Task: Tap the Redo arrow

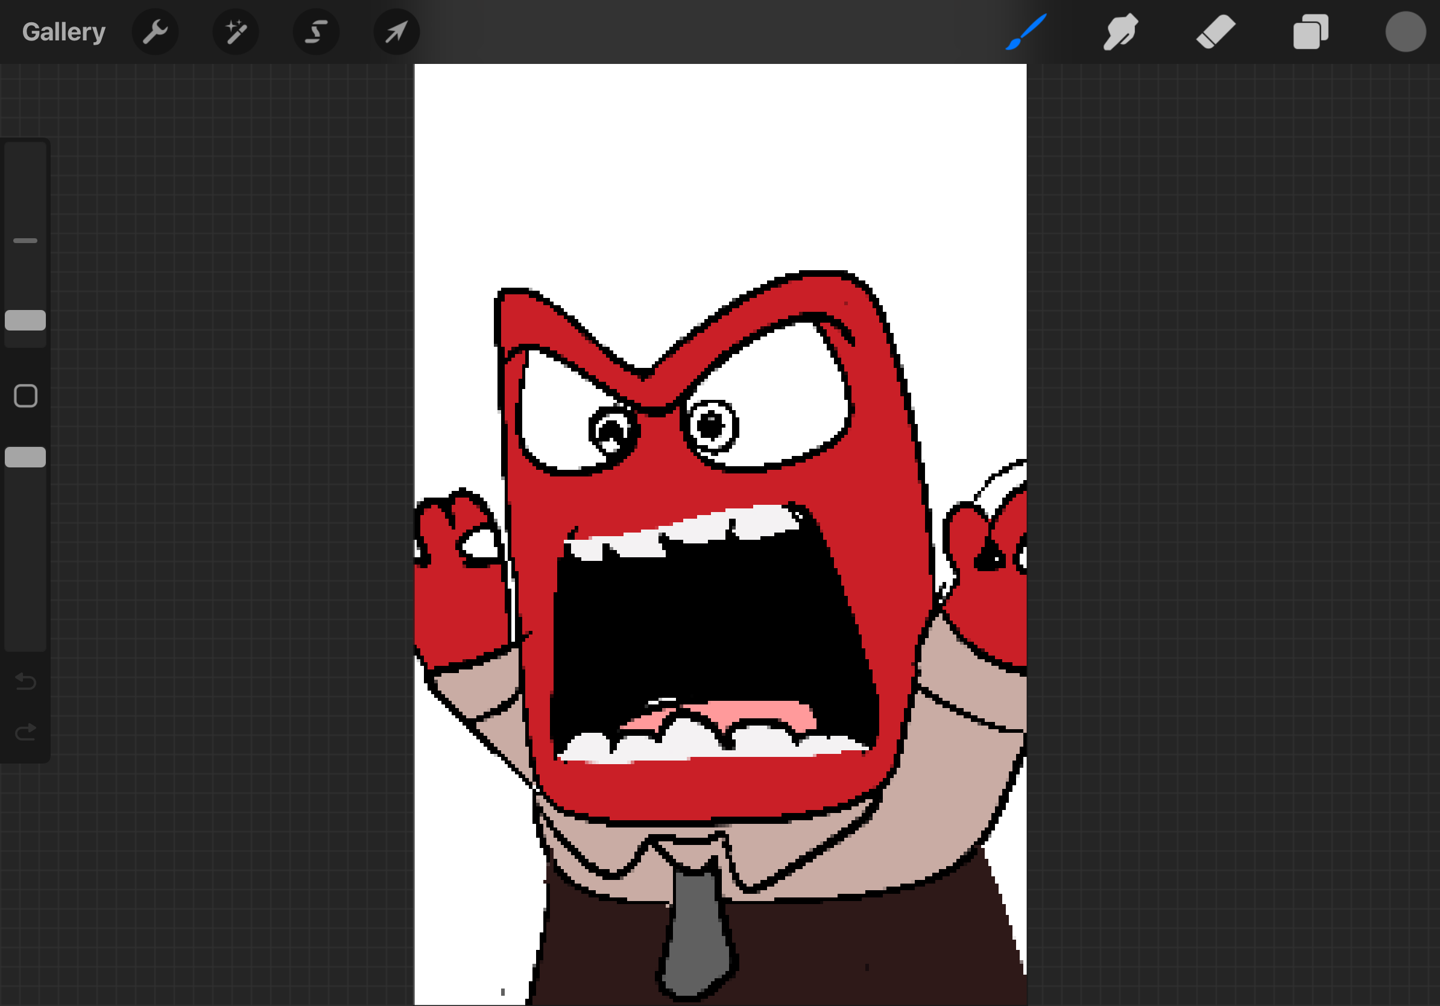Action: click(26, 730)
